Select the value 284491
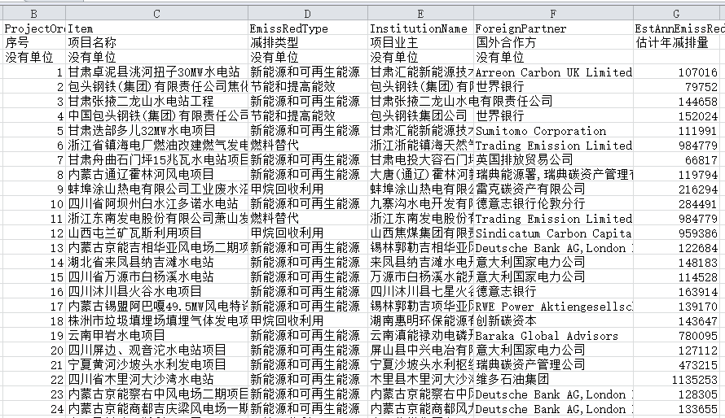This screenshot has height=418, width=725. coord(676,203)
